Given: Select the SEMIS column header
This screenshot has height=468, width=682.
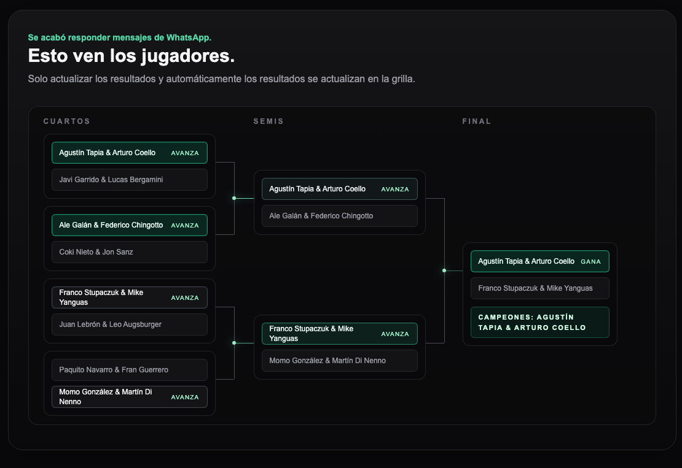Looking at the screenshot, I should (268, 121).
